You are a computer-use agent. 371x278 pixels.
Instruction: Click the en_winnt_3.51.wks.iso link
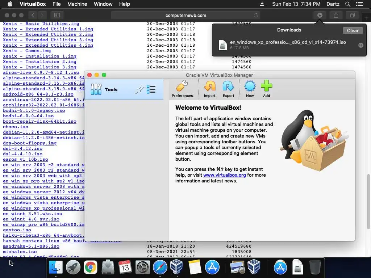click(32, 214)
